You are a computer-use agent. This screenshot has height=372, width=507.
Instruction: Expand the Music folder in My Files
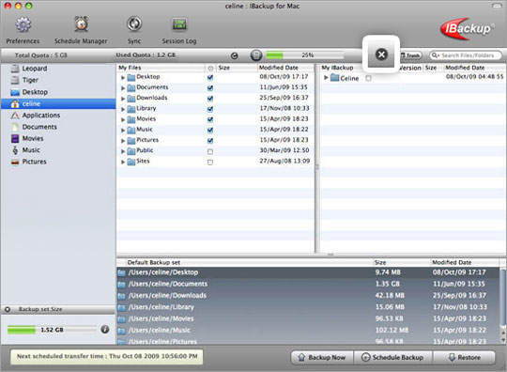123,130
